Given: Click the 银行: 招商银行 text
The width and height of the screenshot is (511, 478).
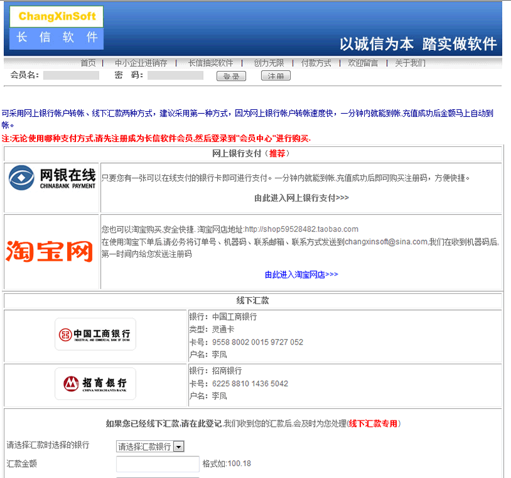Looking at the screenshot, I should point(216,371).
